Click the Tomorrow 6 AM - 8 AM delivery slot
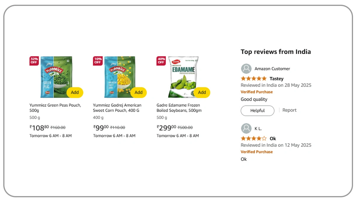Viewport: 356px width, 202px height. point(50,136)
